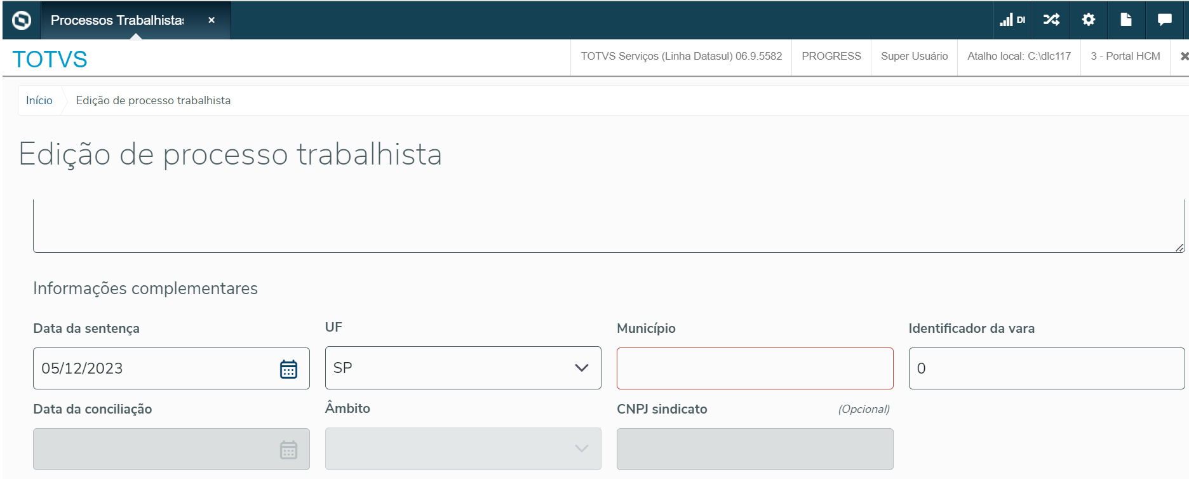The image size is (1189, 479).
Task: Open the settings gear icon
Action: point(1089,20)
